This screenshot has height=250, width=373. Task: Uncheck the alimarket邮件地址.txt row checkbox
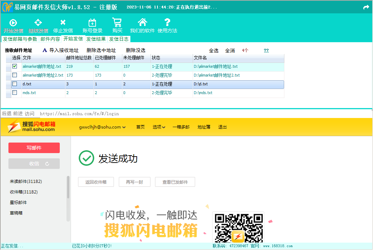pos(15,66)
